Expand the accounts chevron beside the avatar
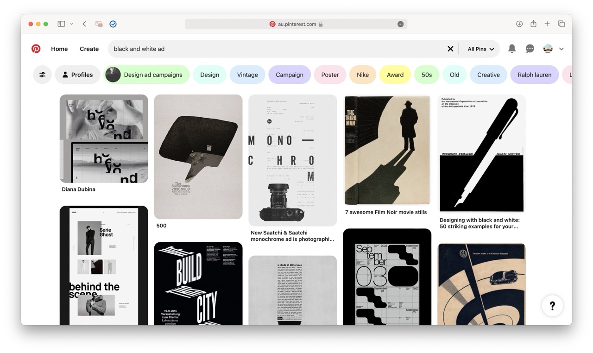Screen dimensions: 593x353 [561, 49]
